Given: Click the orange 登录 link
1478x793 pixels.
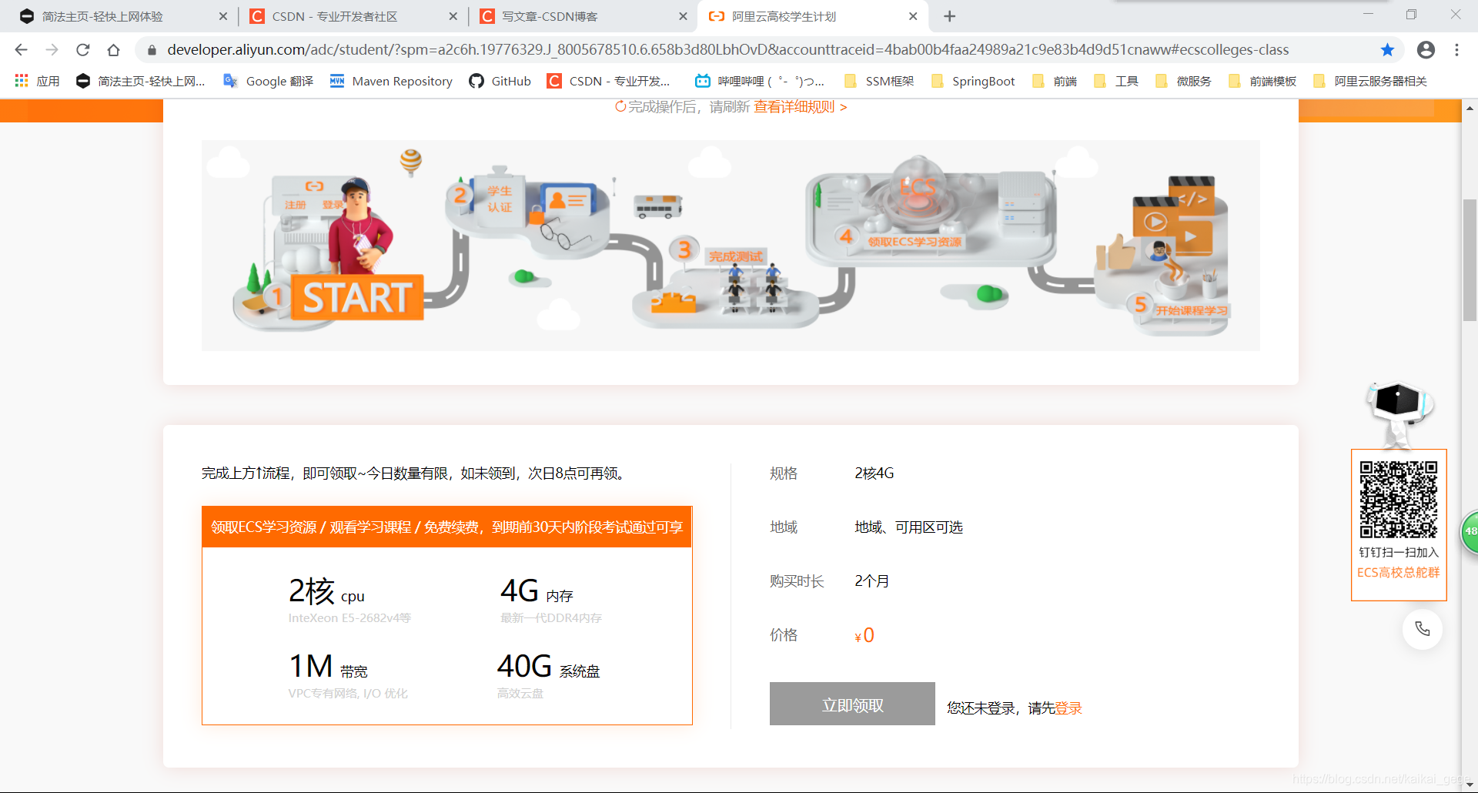Looking at the screenshot, I should [1068, 708].
